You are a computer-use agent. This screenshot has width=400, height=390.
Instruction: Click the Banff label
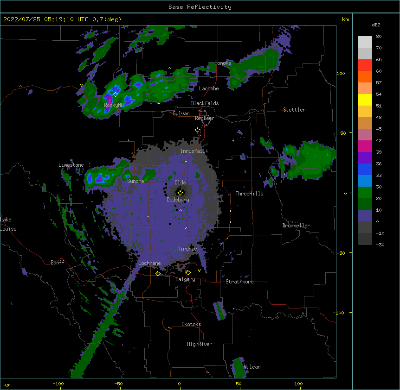coord(58,263)
